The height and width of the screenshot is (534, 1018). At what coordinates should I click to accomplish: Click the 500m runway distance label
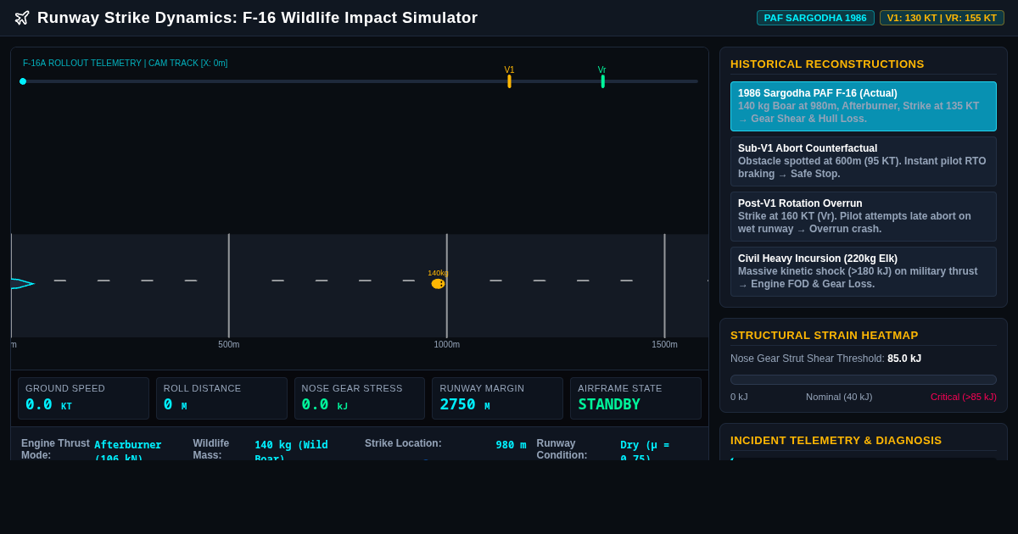pos(229,345)
